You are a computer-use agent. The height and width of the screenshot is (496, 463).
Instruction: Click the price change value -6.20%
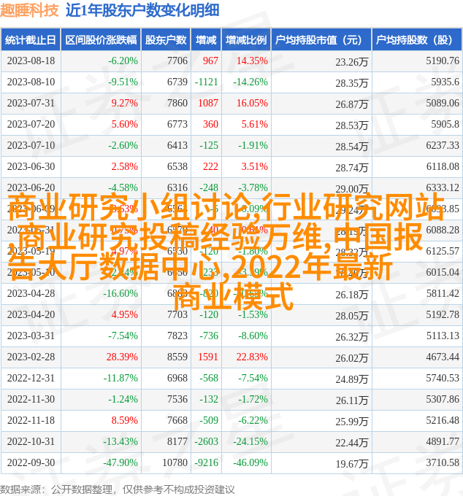(x=123, y=61)
